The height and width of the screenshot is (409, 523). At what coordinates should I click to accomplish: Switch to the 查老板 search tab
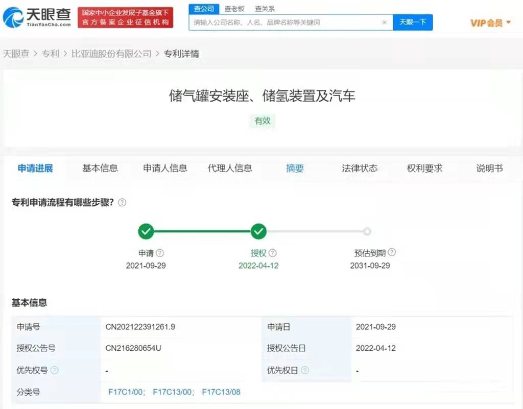[x=235, y=9]
